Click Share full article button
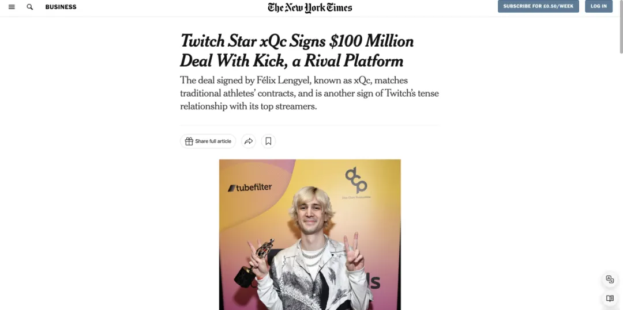Screen dimensions: 623x310 point(208,141)
